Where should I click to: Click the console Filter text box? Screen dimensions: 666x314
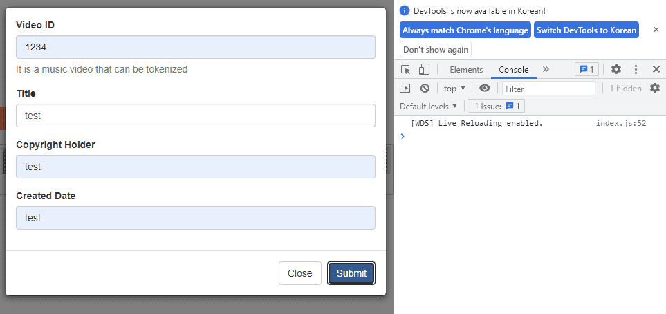[x=548, y=89]
